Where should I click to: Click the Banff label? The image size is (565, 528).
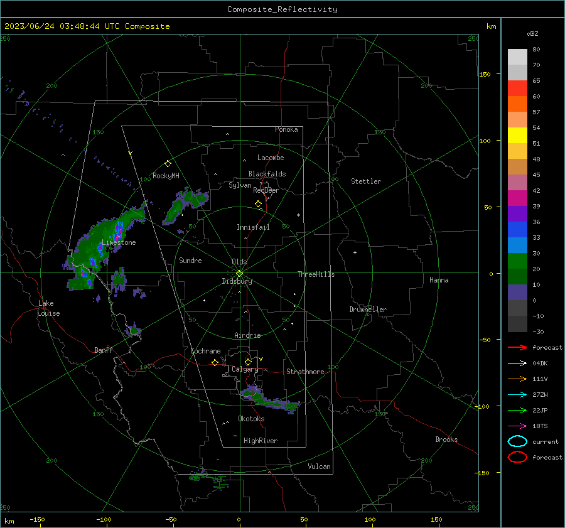[104, 350]
